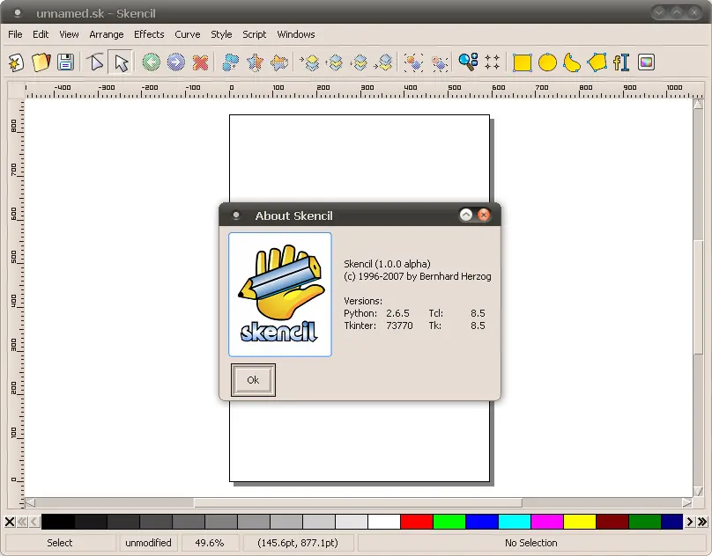Select the Zoom magnifier tool
The image size is (712, 556).
point(467,62)
